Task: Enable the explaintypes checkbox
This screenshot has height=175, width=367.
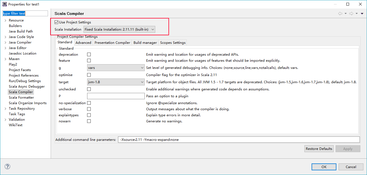Action: pos(89,115)
